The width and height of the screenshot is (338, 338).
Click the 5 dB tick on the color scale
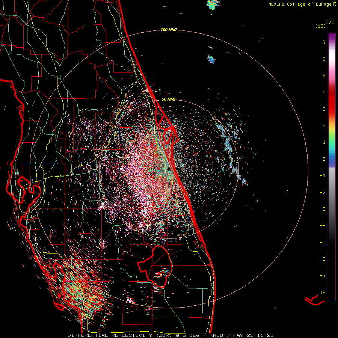coord(324,75)
